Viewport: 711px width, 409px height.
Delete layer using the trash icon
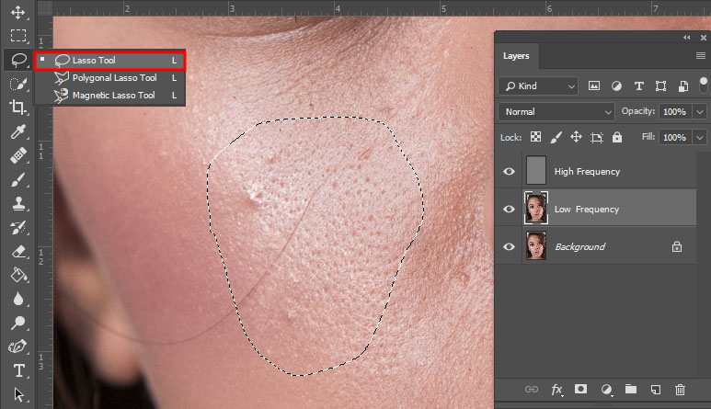click(681, 390)
